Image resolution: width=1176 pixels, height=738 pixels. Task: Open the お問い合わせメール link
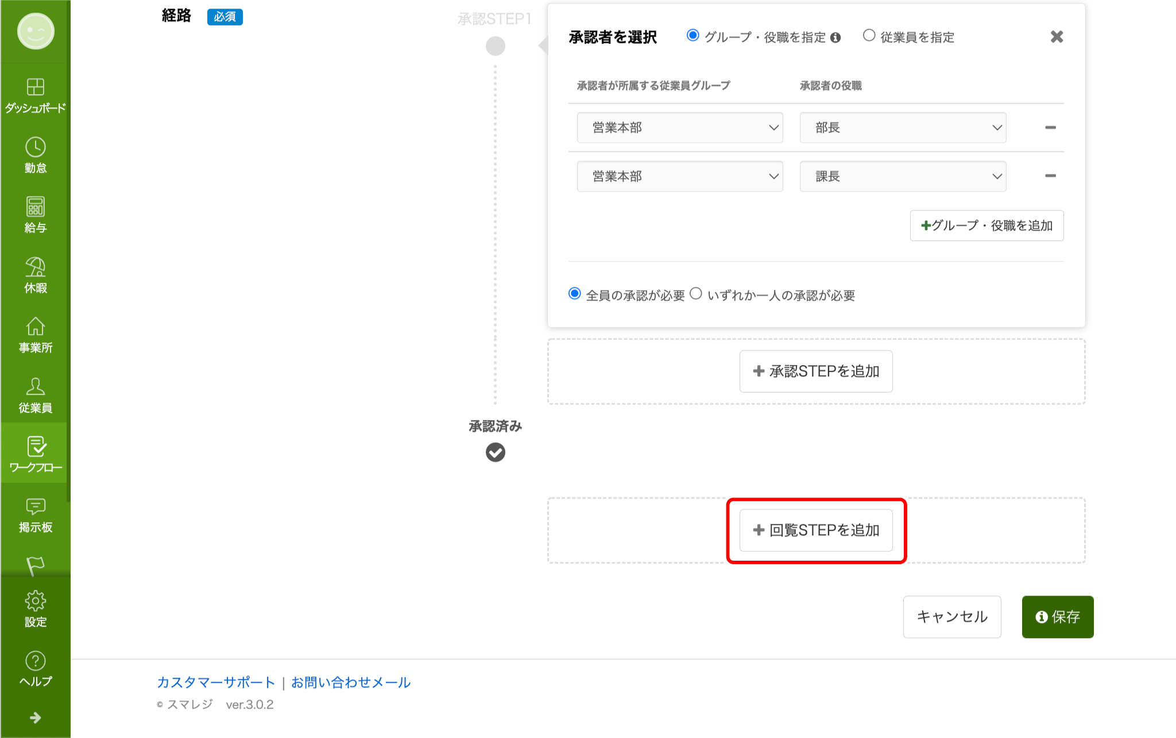351,682
